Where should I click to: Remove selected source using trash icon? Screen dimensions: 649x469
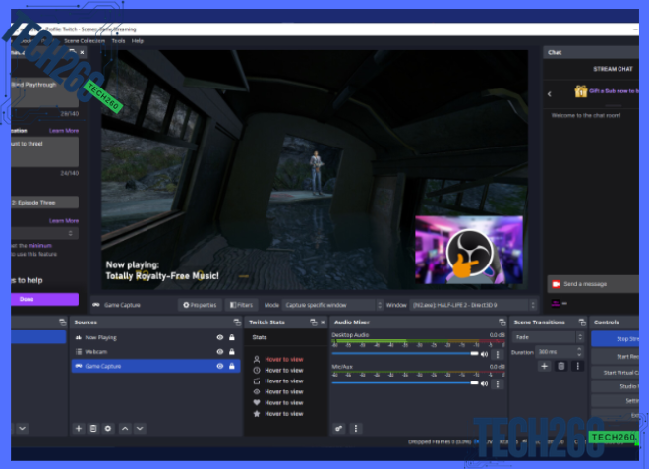coord(93,429)
